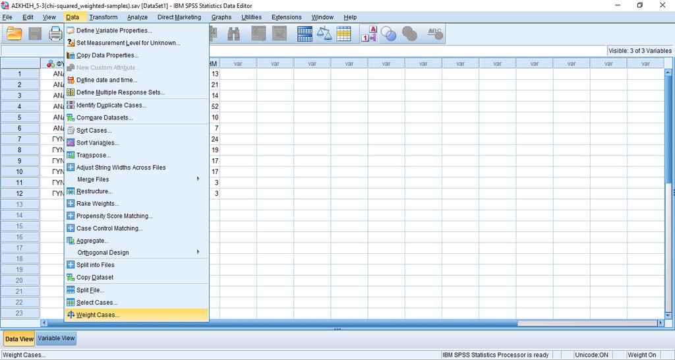The width and height of the screenshot is (675, 360).
Task: Click the Show All Variables gray circles icon
Action: (409, 34)
